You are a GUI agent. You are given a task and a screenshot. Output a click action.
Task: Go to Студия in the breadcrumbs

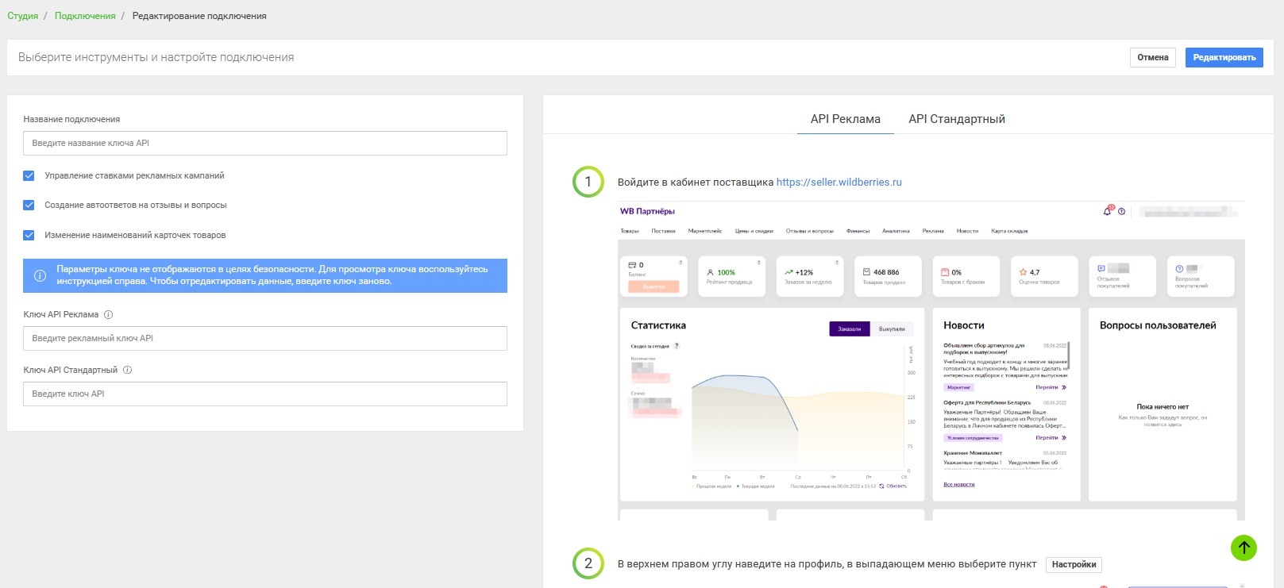click(x=23, y=16)
